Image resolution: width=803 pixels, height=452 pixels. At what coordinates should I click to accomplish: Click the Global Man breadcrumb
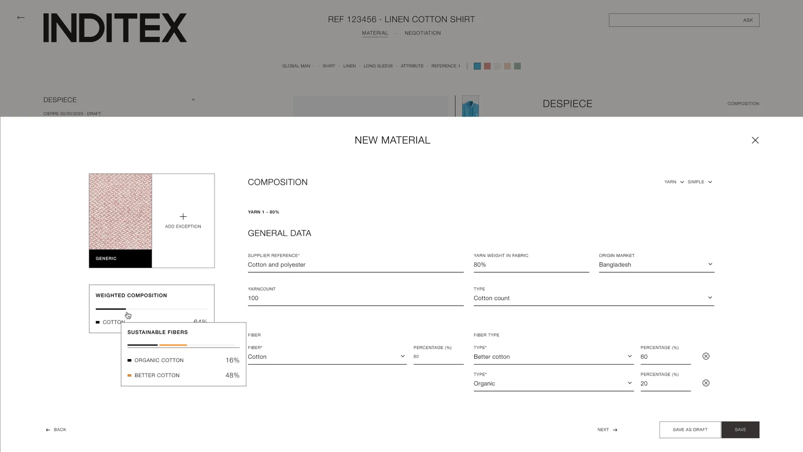[296, 66]
